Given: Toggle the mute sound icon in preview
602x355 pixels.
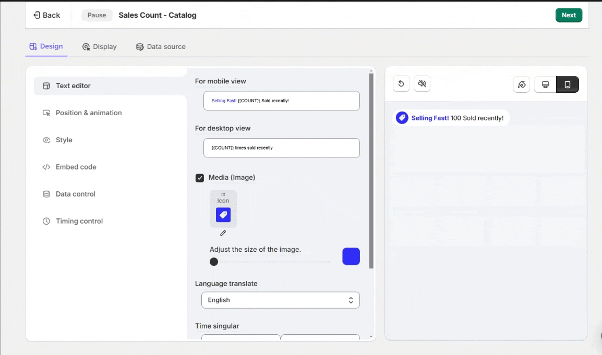Looking at the screenshot, I should tap(422, 84).
